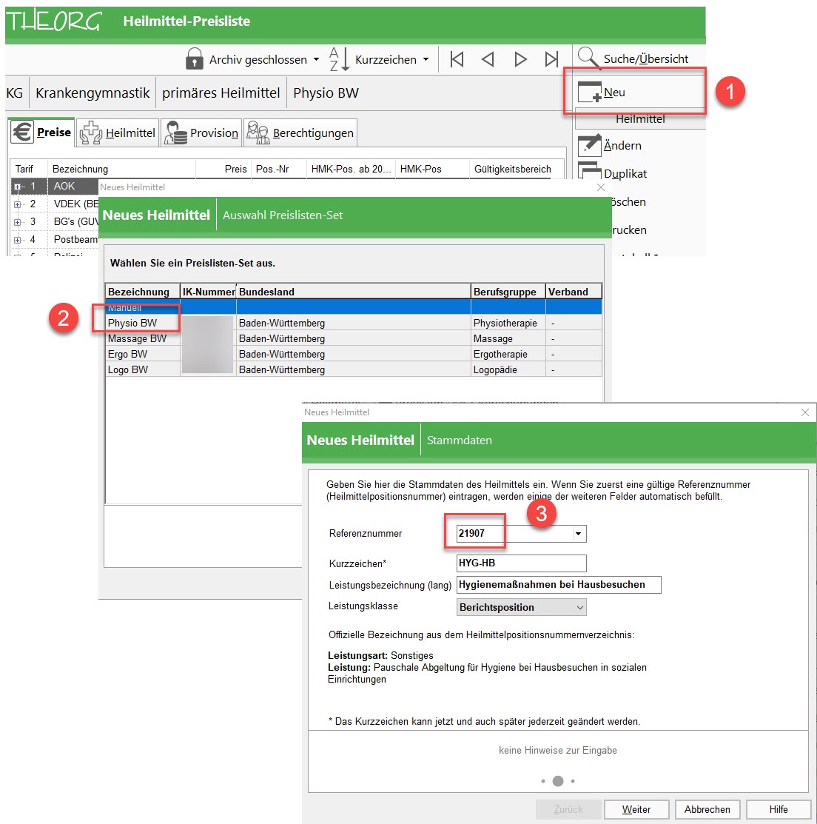Screen dimensions: 817x824
Task: Click the hands icon on Heilmittel tab
Action: click(x=90, y=133)
